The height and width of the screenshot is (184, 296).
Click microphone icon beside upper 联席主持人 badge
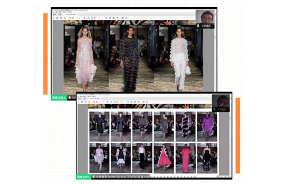coord(70,98)
